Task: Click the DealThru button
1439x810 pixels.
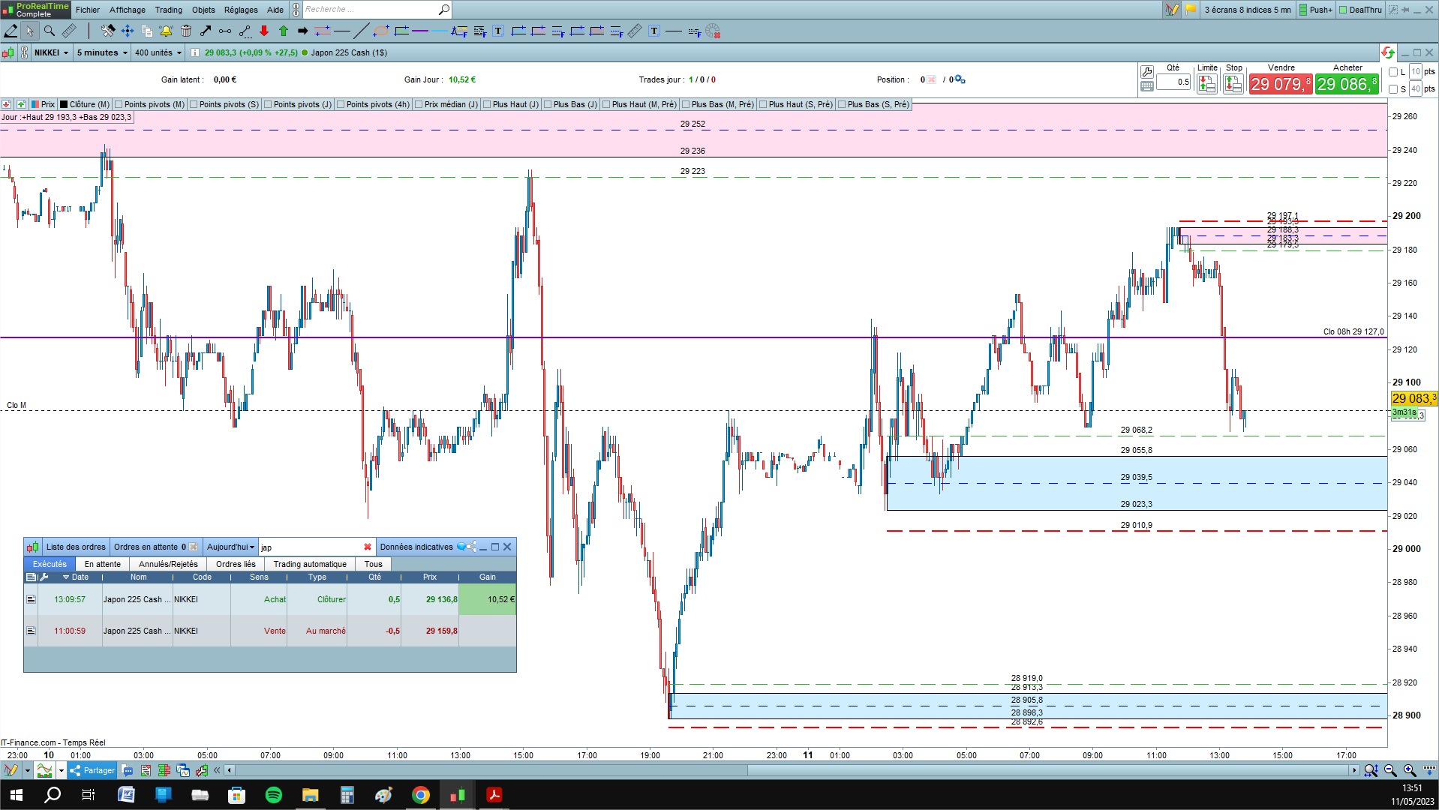Action: click(x=1361, y=10)
